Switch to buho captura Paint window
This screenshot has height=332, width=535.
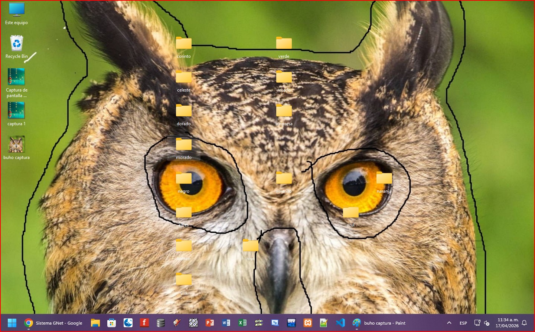coord(379,323)
